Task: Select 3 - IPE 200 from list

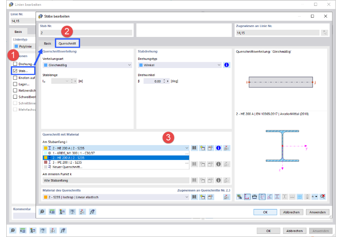Action: click(x=116, y=162)
